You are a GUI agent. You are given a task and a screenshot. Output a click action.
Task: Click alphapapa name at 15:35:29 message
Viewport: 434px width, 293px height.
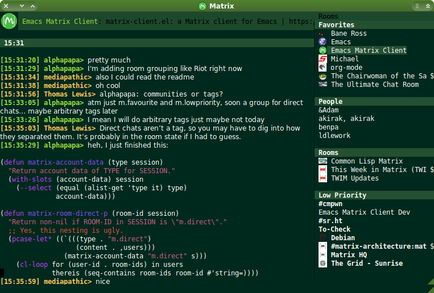(63, 145)
